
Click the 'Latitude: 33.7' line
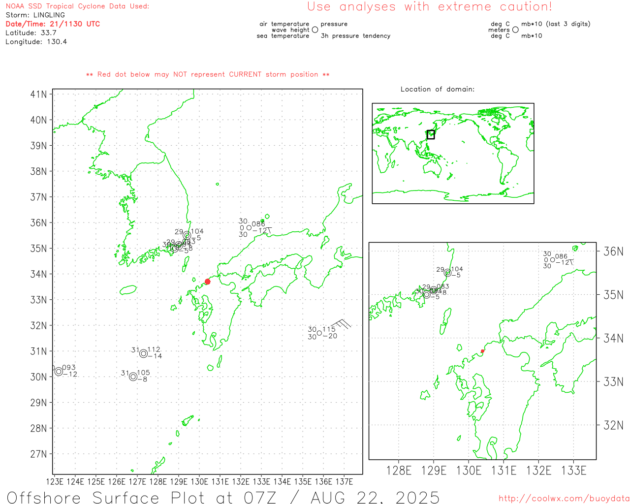click(x=31, y=33)
